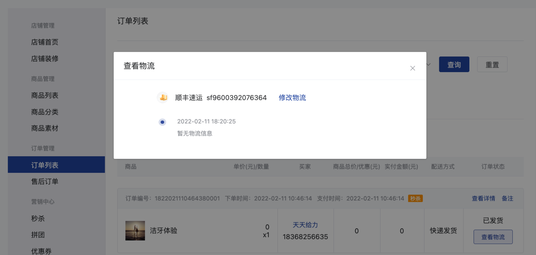Click the 重置 button
Screen dimensions: 536x255
[x=492, y=64]
